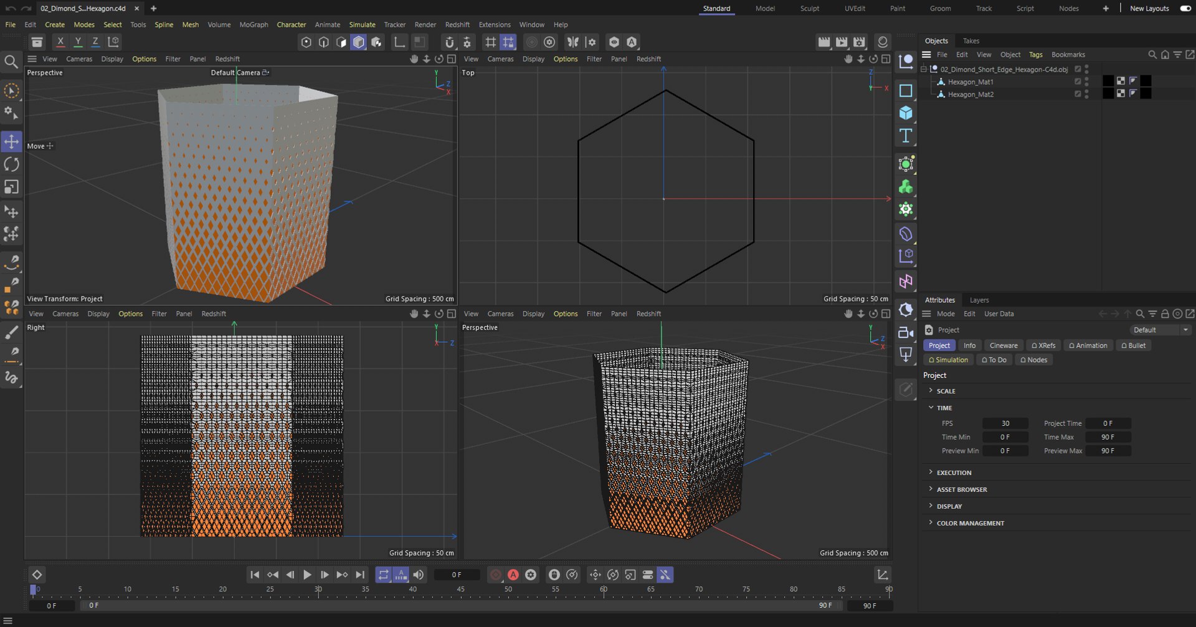
Task: Select the Scale tool in left toolbar
Action: point(11,187)
